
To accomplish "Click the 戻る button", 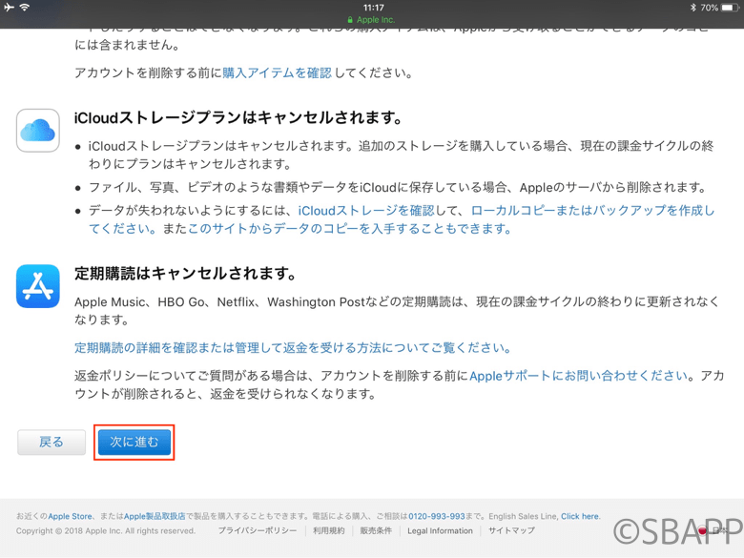I will pos(52,443).
